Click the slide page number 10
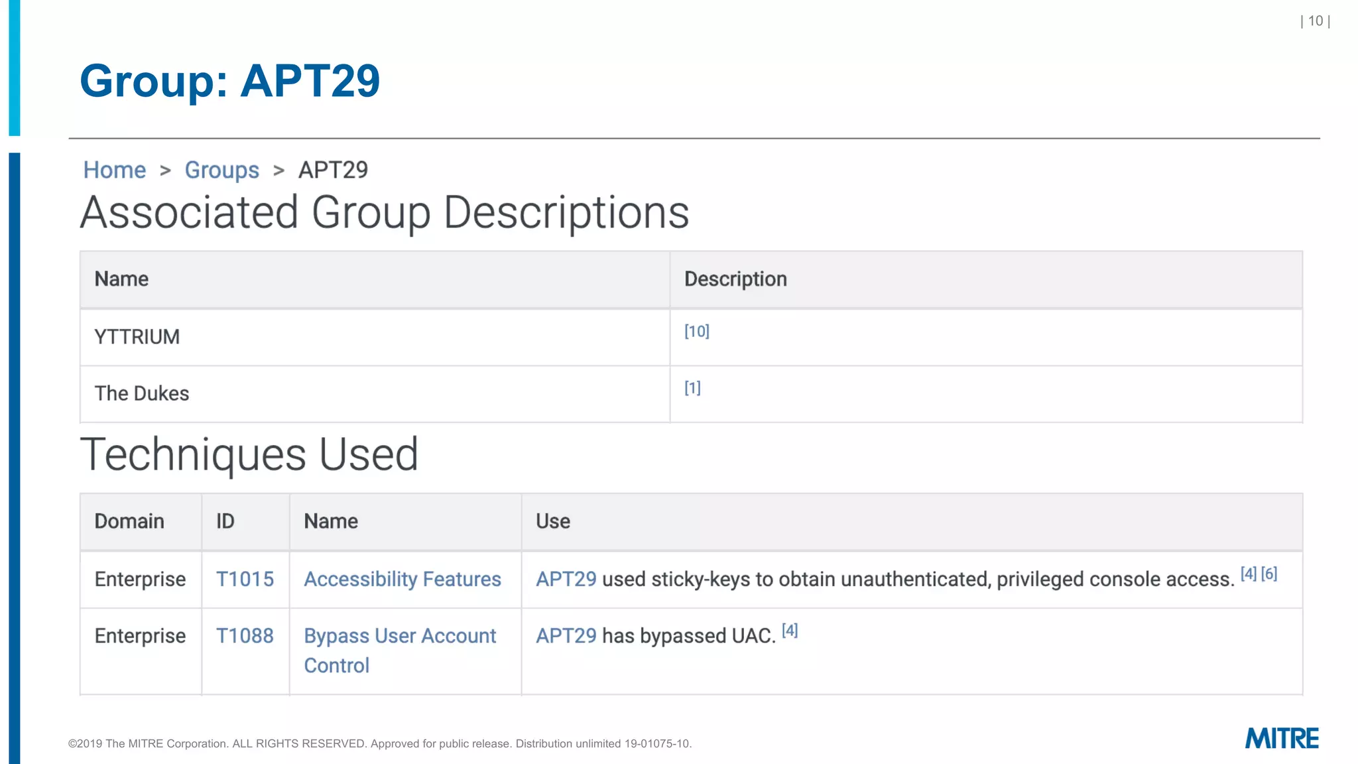The width and height of the screenshot is (1358, 764). 1316,21
